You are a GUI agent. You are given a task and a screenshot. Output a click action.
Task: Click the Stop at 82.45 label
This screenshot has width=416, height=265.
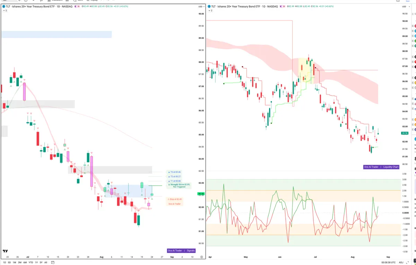tap(174, 199)
